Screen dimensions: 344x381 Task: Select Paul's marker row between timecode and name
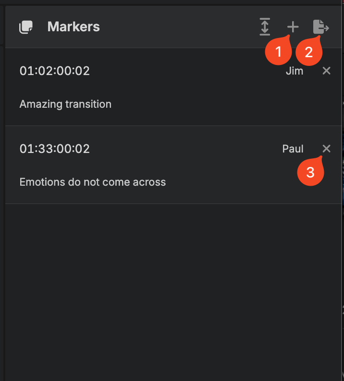(187, 149)
